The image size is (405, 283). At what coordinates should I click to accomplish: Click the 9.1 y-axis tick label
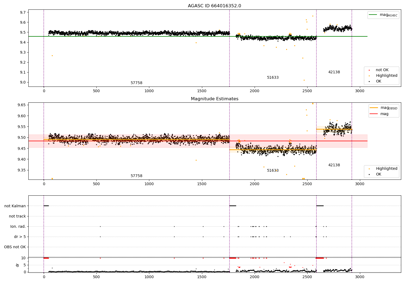tap(23, 73)
